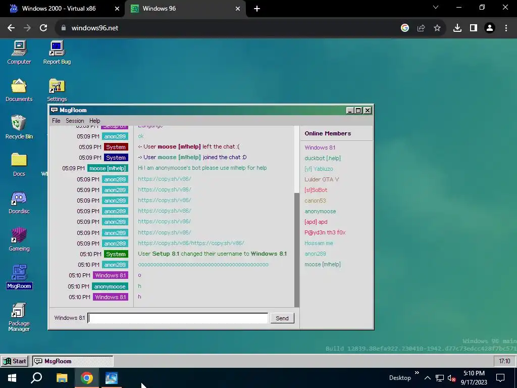Select anonymoose in Online Members list
This screenshot has height=388, width=517.
(x=320, y=211)
